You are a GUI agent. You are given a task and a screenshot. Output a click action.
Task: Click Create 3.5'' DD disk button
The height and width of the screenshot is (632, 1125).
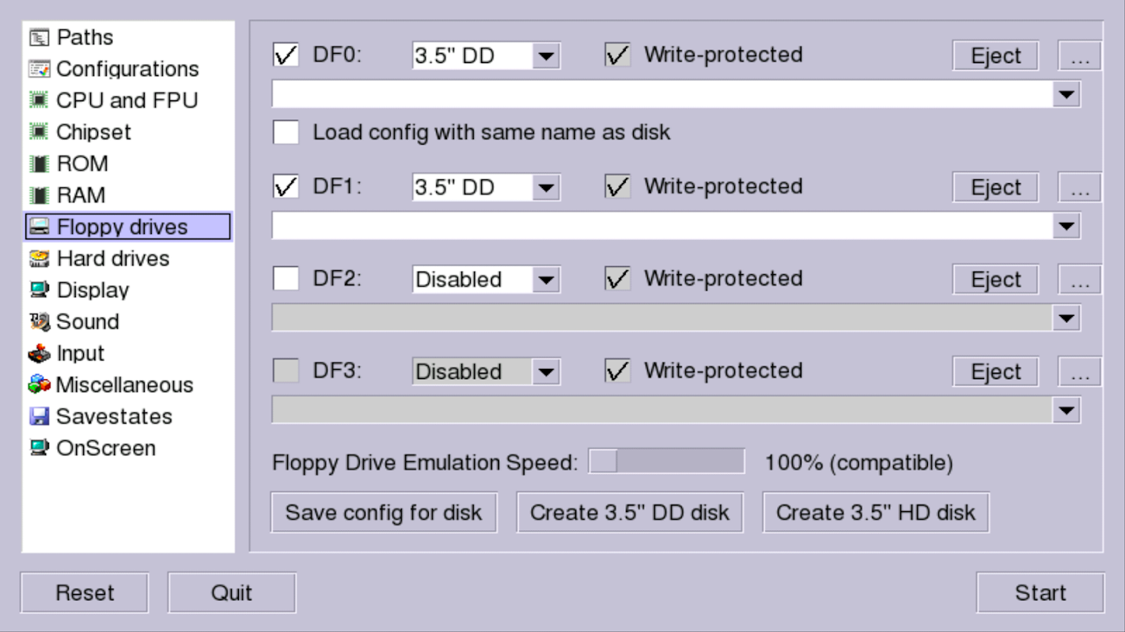pos(630,512)
